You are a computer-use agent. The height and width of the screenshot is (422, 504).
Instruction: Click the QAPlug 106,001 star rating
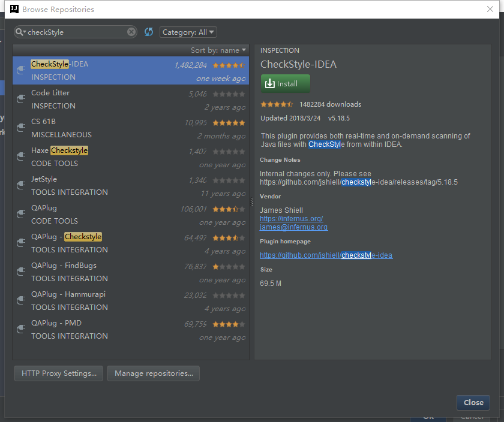click(x=229, y=209)
